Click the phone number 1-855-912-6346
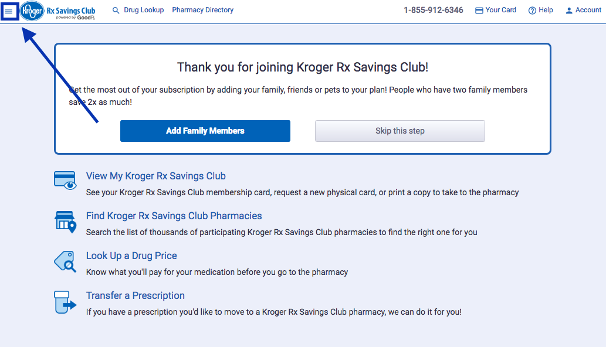 [x=433, y=10]
